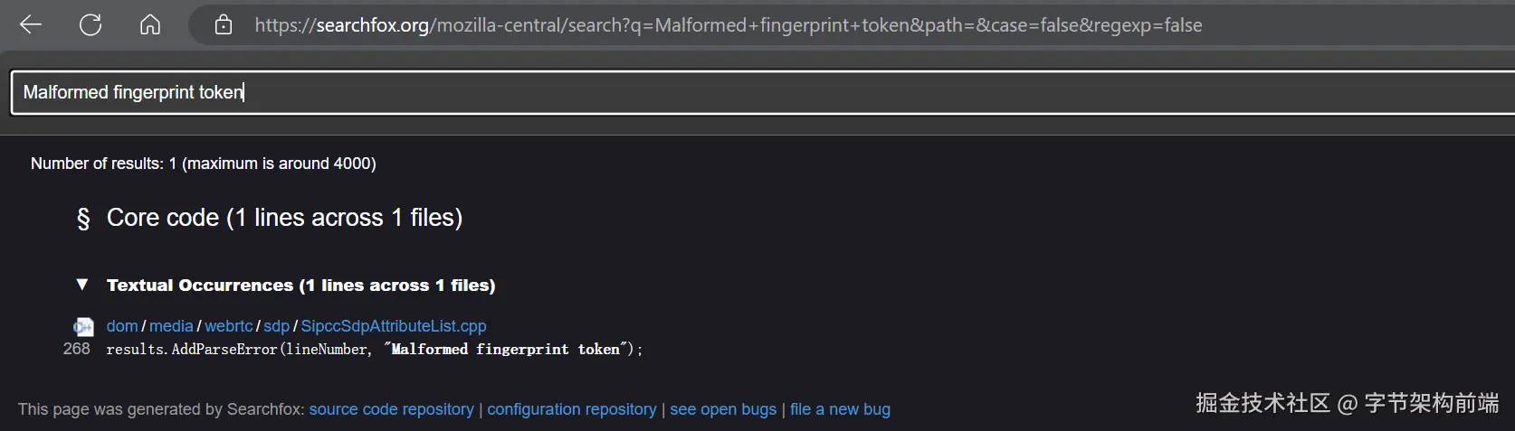
Task: Click the C++ file type icon
Action: point(83,327)
